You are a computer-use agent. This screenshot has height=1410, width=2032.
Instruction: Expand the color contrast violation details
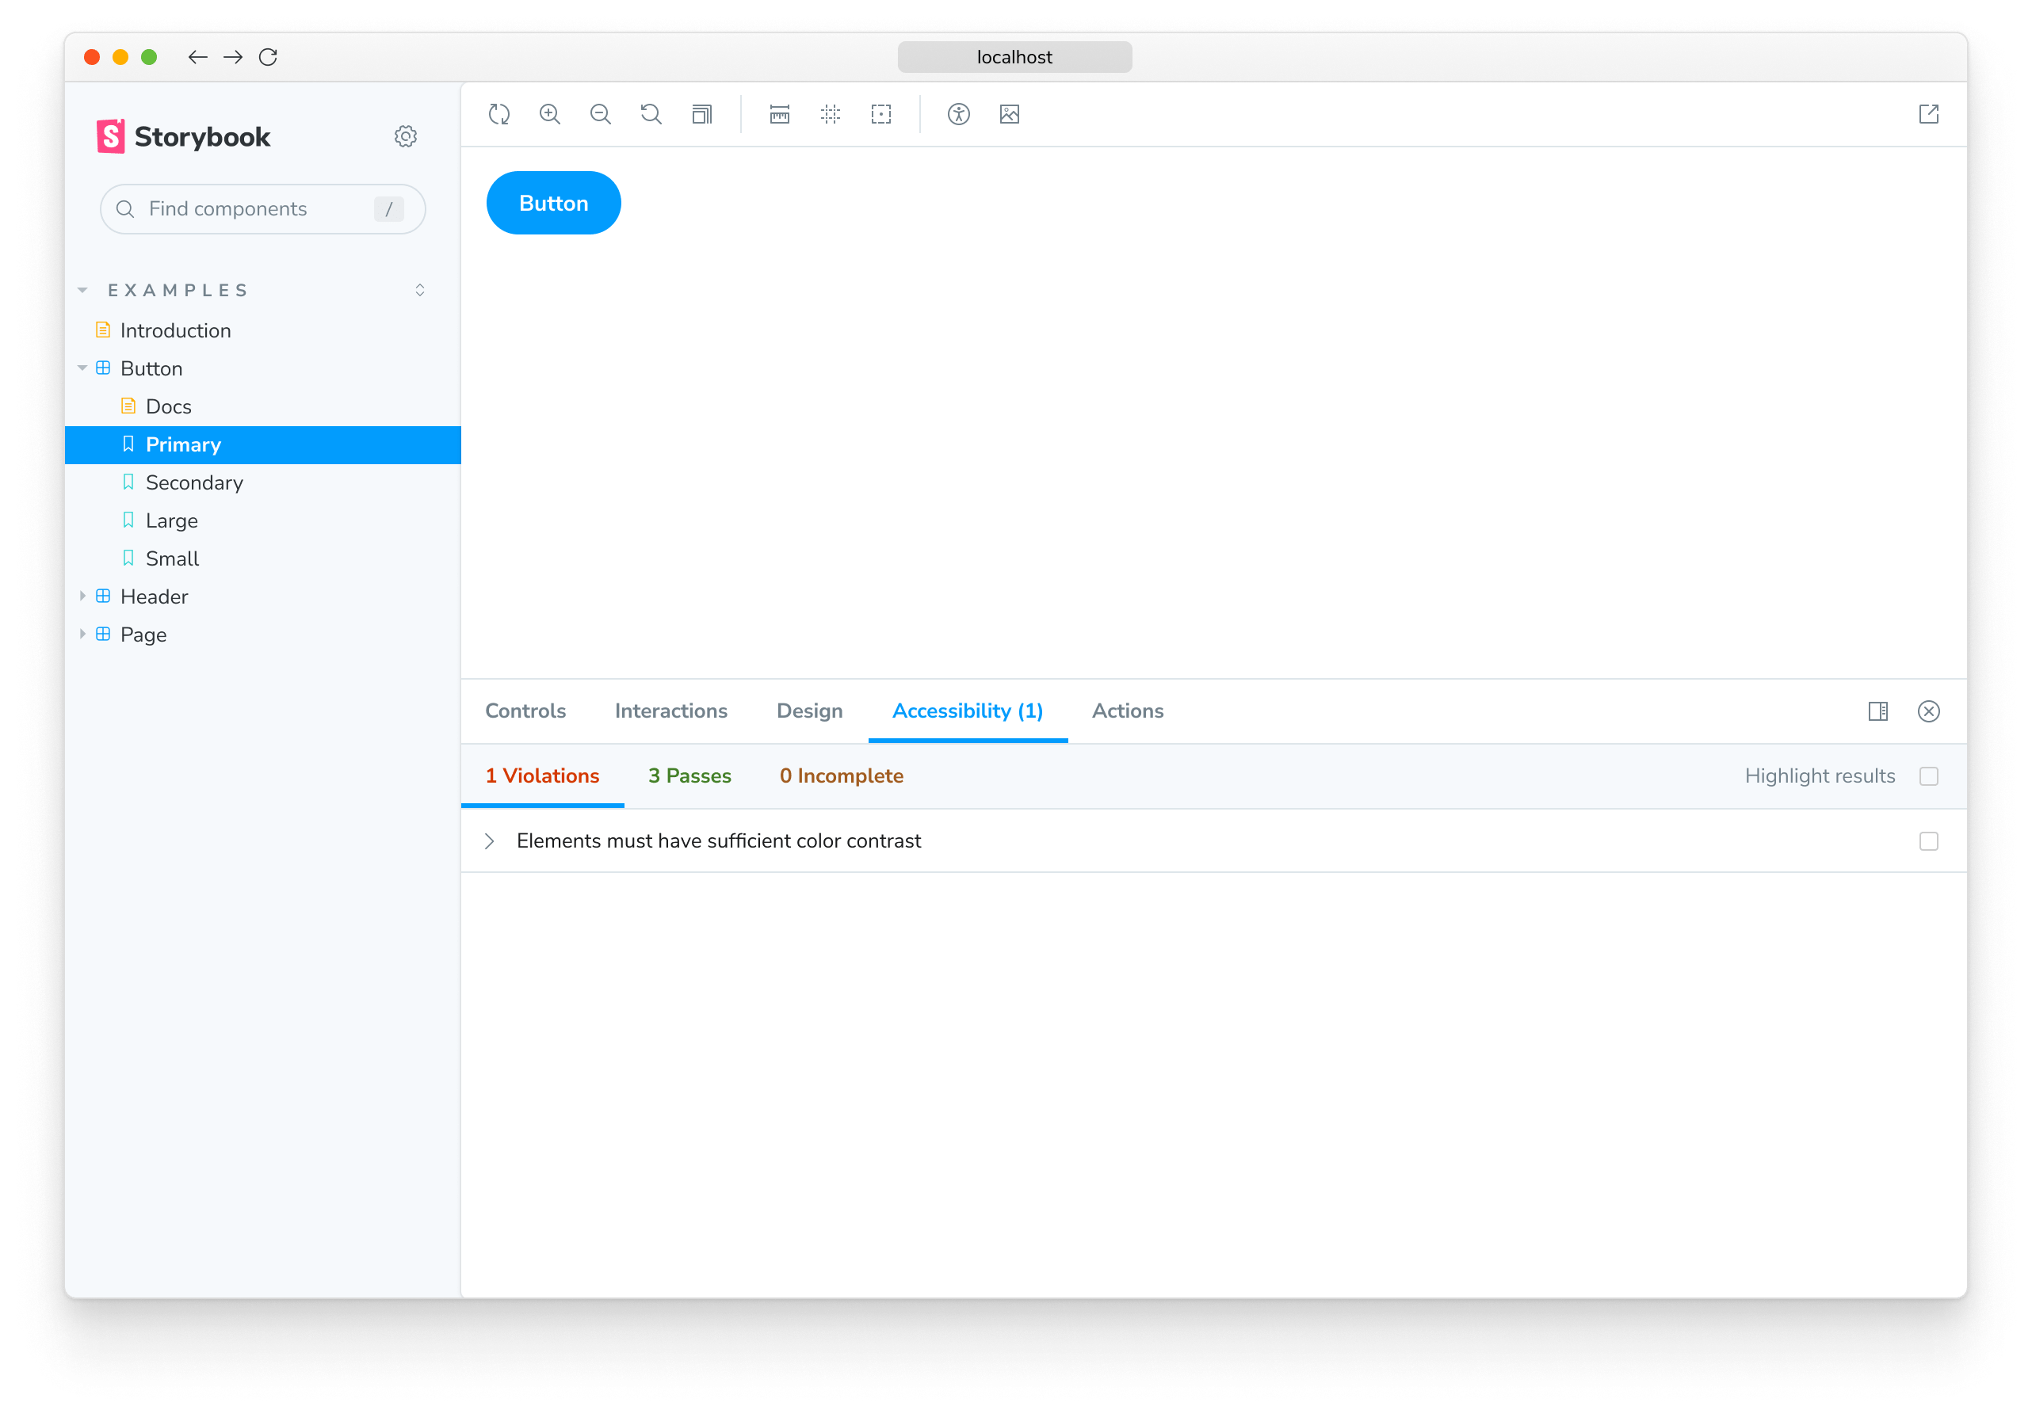click(490, 840)
